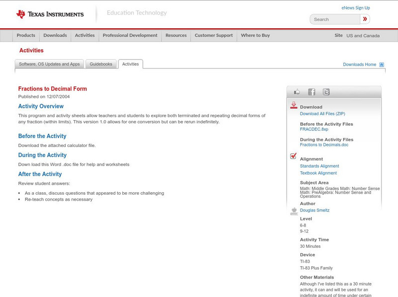
Task: Follow the eNews Sign Up link
Action: (356, 8)
